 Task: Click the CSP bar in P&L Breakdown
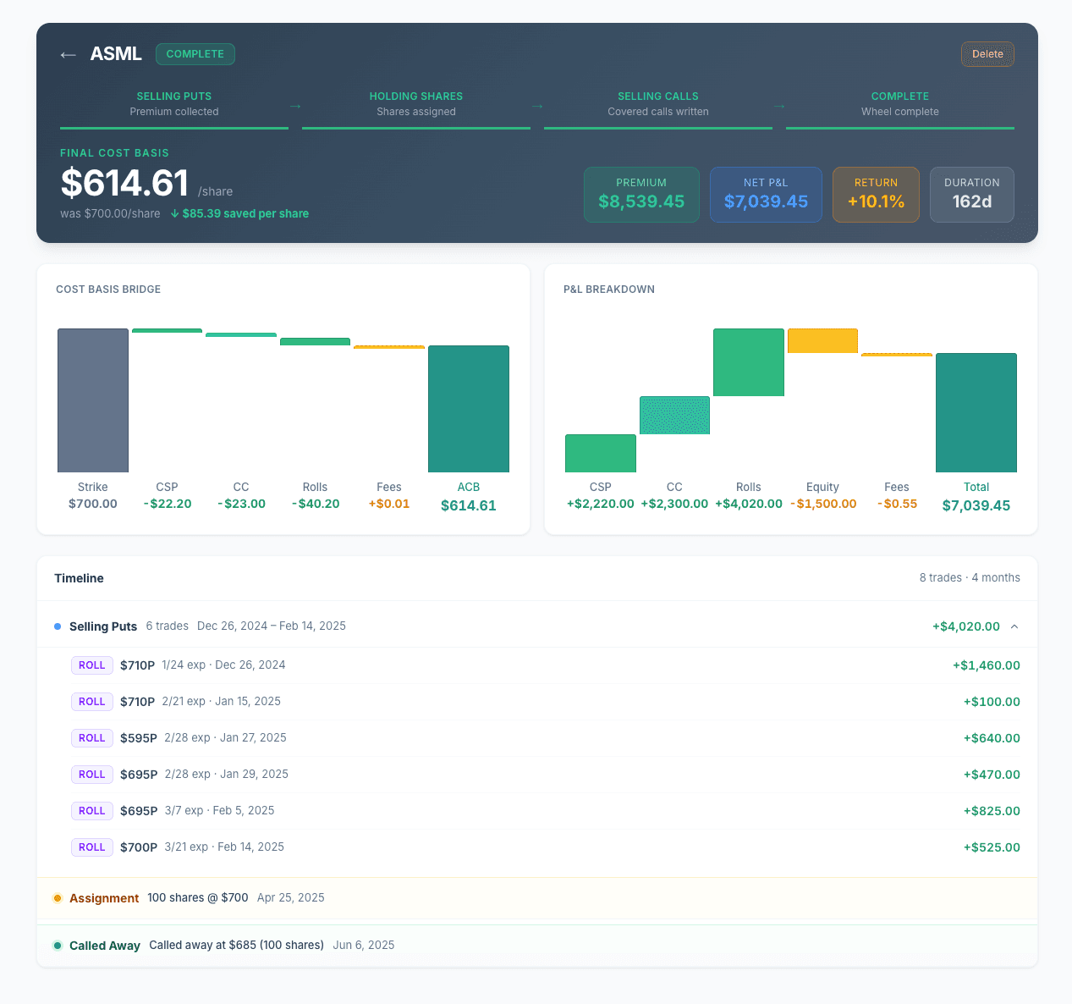point(601,453)
